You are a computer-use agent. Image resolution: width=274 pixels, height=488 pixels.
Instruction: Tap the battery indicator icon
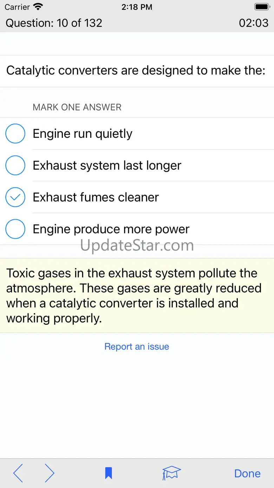pyautogui.click(x=262, y=7)
